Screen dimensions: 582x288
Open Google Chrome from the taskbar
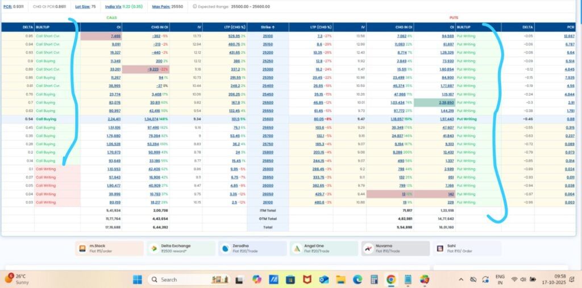(x=391, y=279)
